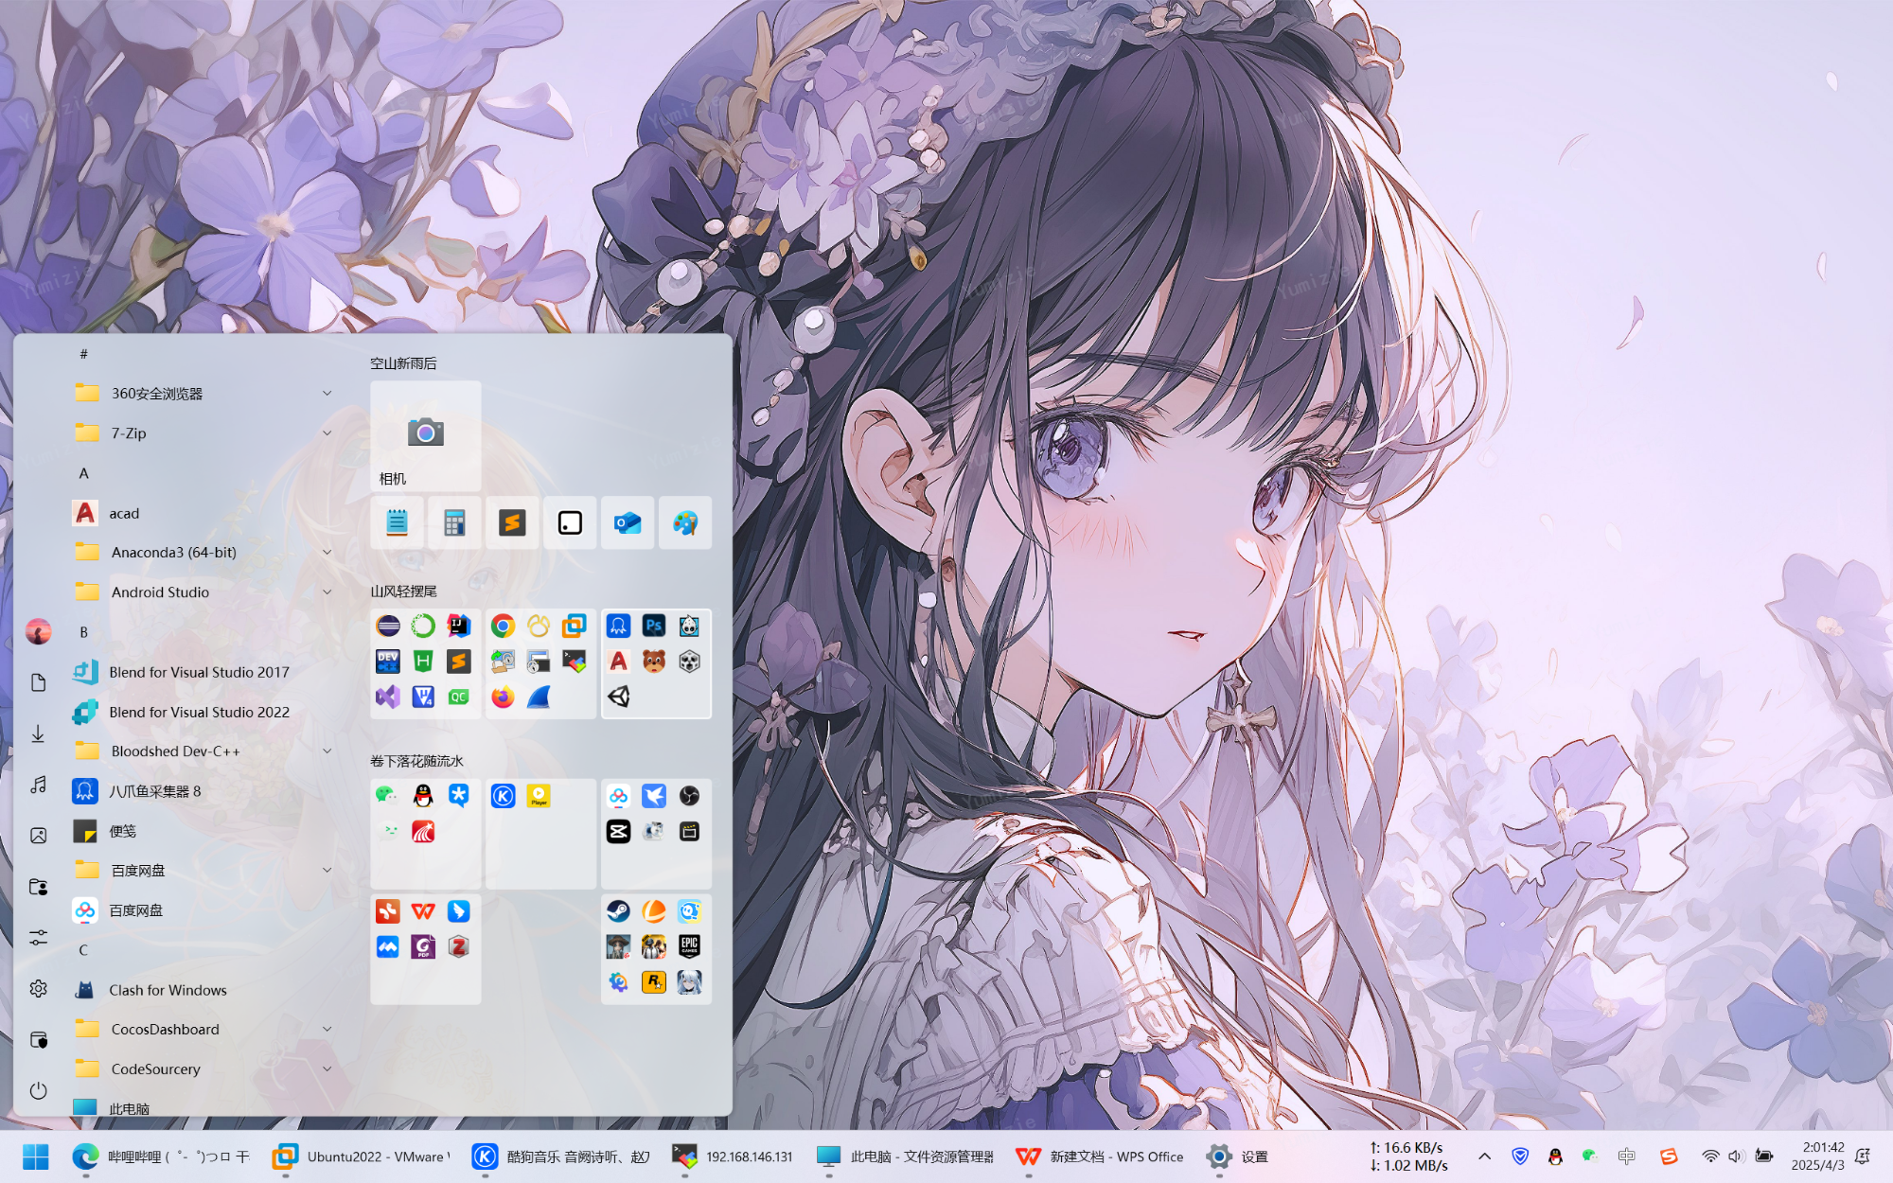The width and height of the screenshot is (1893, 1183).
Task: Expand the 7-Zip folder entry
Action: coord(327,433)
